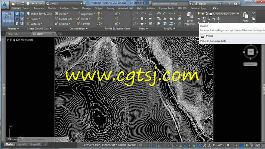Switch to the Survey ribbon tab
265x149 pixels.
[110, 8]
